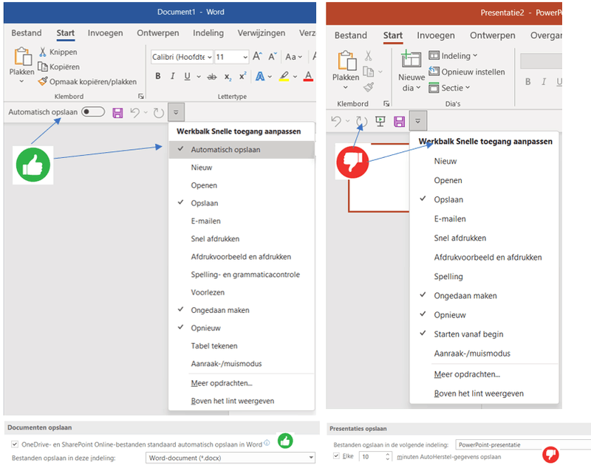Uncheck Ongedaan maken in Word menu
591x468 pixels.
[242, 310]
